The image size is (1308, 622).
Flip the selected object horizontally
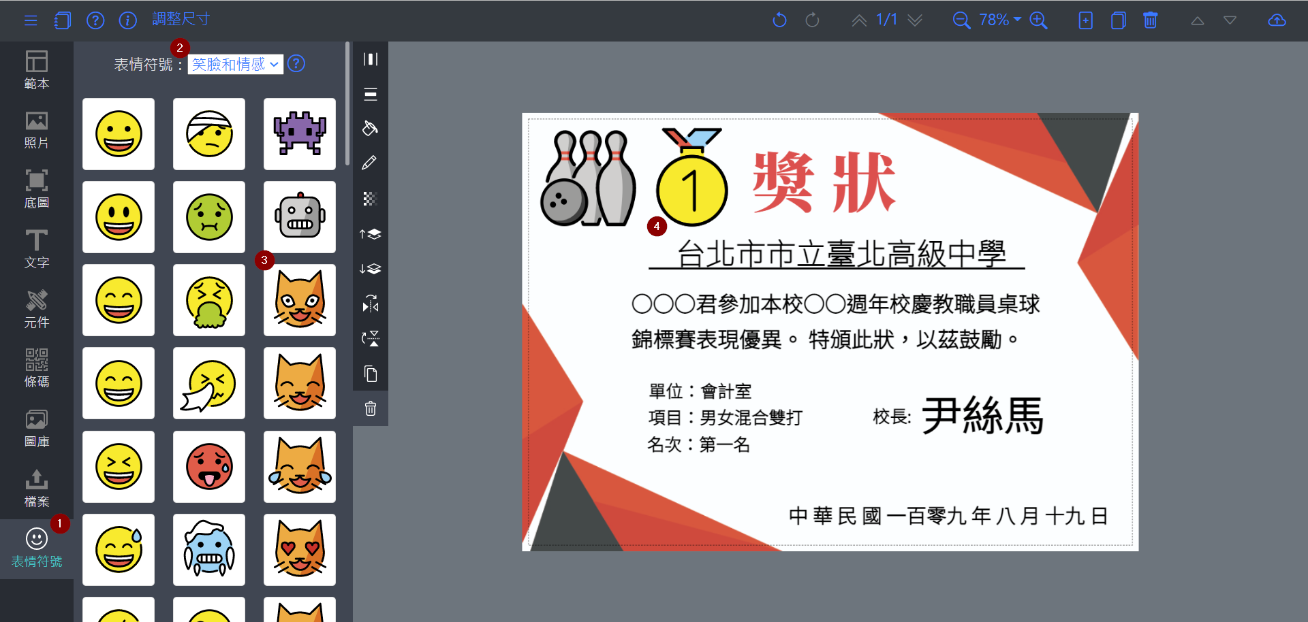371,304
